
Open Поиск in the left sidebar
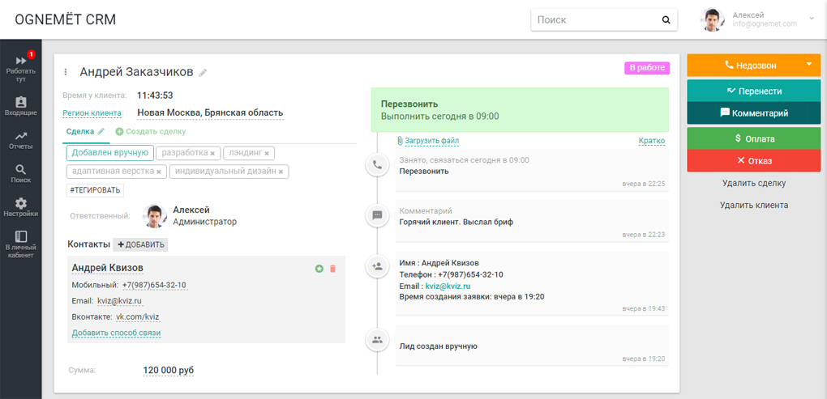click(x=20, y=174)
